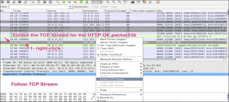Open help (lifebuoy icon)

click(x=158, y=2)
